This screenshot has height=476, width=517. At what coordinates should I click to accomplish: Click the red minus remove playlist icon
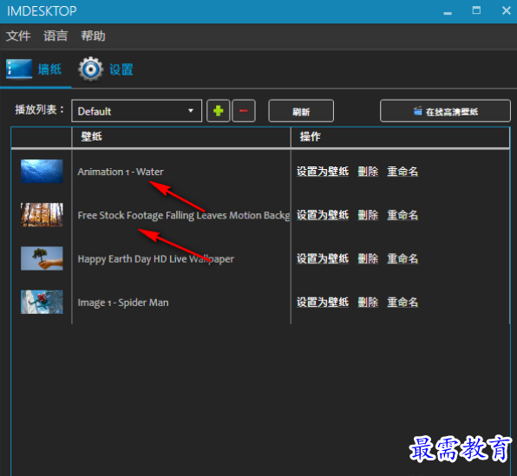pyautogui.click(x=244, y=111)
